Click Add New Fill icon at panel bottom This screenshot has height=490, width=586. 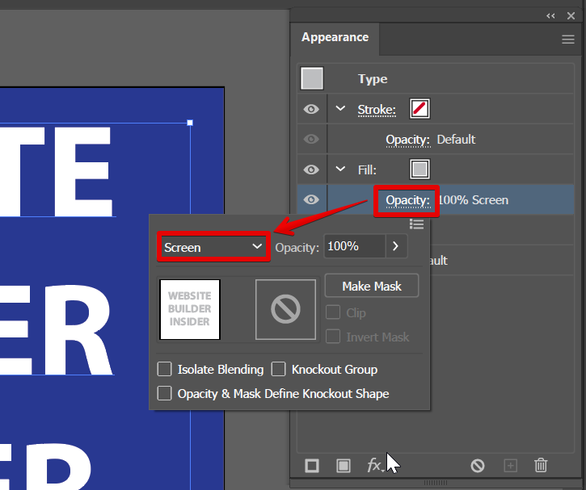pos(344,466)
